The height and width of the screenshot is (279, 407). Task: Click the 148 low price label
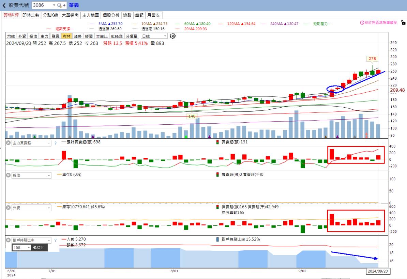point(192,116)
